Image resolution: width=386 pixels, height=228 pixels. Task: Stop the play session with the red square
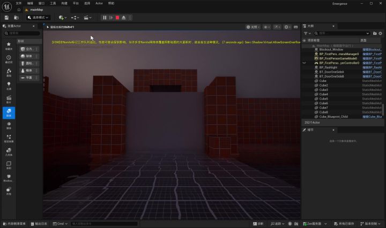[x=117, y=18]
